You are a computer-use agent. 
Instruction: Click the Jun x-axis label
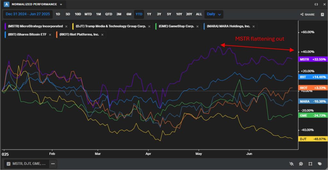tap(249, 154)
